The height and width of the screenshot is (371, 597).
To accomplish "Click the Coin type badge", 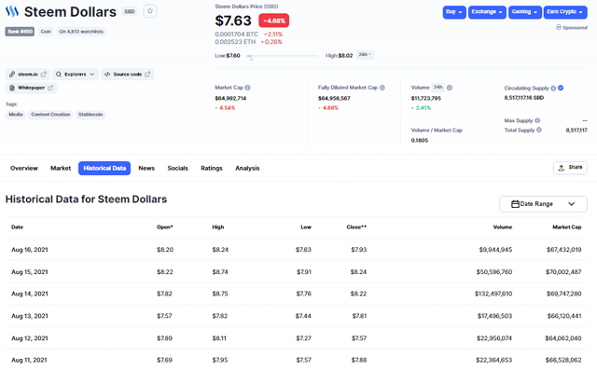I will [46, 32].
